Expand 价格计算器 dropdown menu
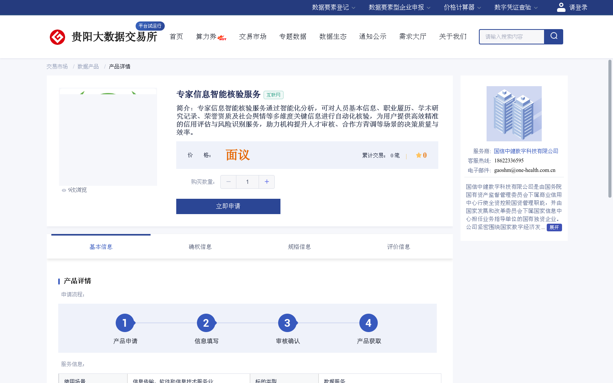The image size is (613, 383). 462,7
